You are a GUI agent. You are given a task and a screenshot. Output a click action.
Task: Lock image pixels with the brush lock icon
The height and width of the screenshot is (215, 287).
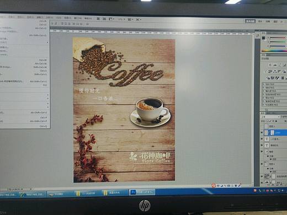point(270,121)
